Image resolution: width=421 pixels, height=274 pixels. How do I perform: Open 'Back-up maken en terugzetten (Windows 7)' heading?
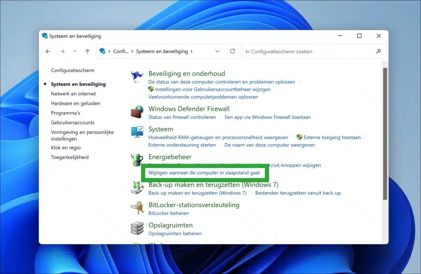[213, 185]
